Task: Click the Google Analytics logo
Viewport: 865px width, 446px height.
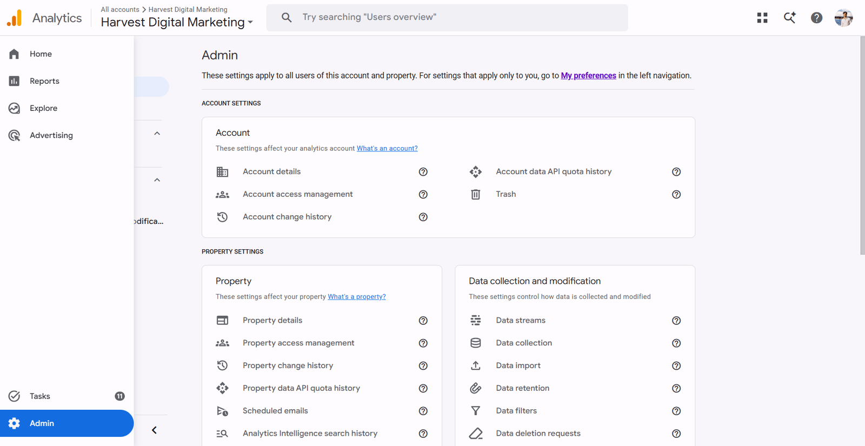Action: [15, 18]
